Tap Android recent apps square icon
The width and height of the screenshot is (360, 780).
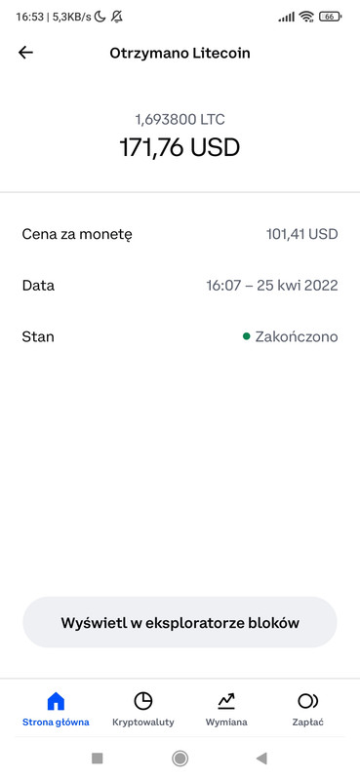click(98, 759)
